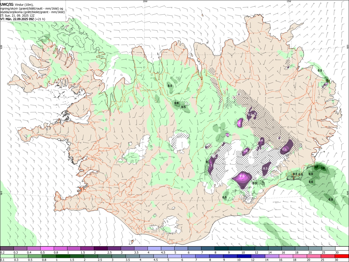Select light lavender 4–4.5 swatch in snow legend
The height and width of the screenshot is (262, 349).
click(x=154, y=248)
